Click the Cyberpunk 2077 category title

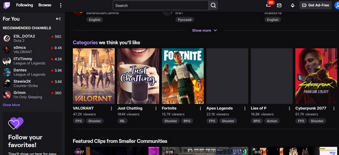(x=311, y=108)
